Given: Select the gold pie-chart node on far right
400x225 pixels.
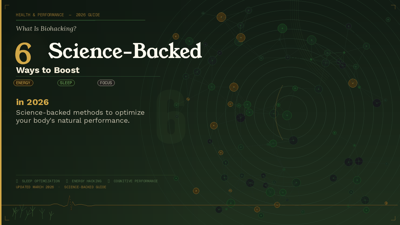Looking at the screenshot, I should point(352,83).
